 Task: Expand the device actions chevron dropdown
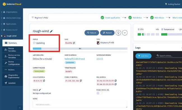pyautogui.click(x=125, y=33)
